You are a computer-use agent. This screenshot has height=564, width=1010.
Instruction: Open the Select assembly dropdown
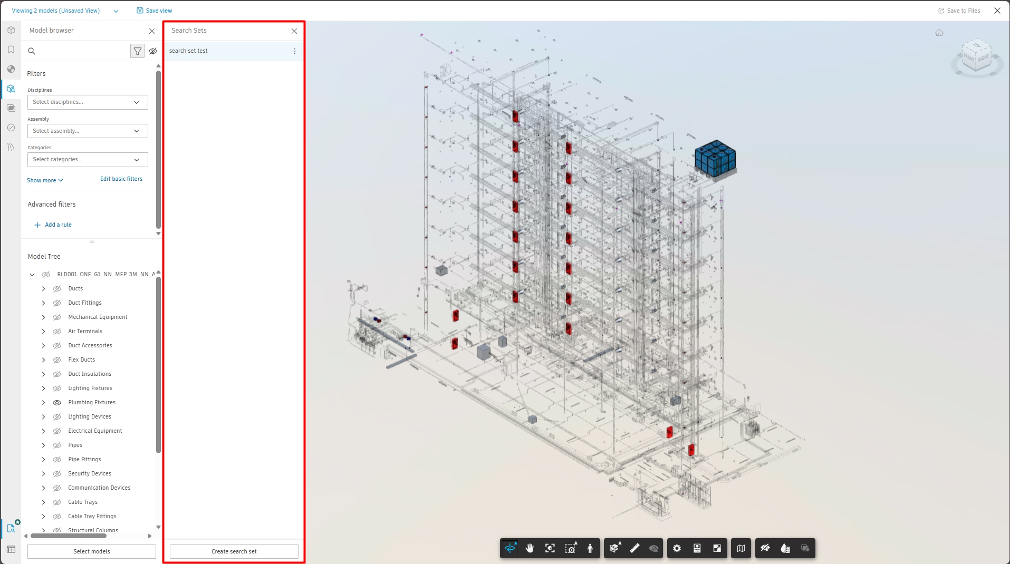click(88, 131)
